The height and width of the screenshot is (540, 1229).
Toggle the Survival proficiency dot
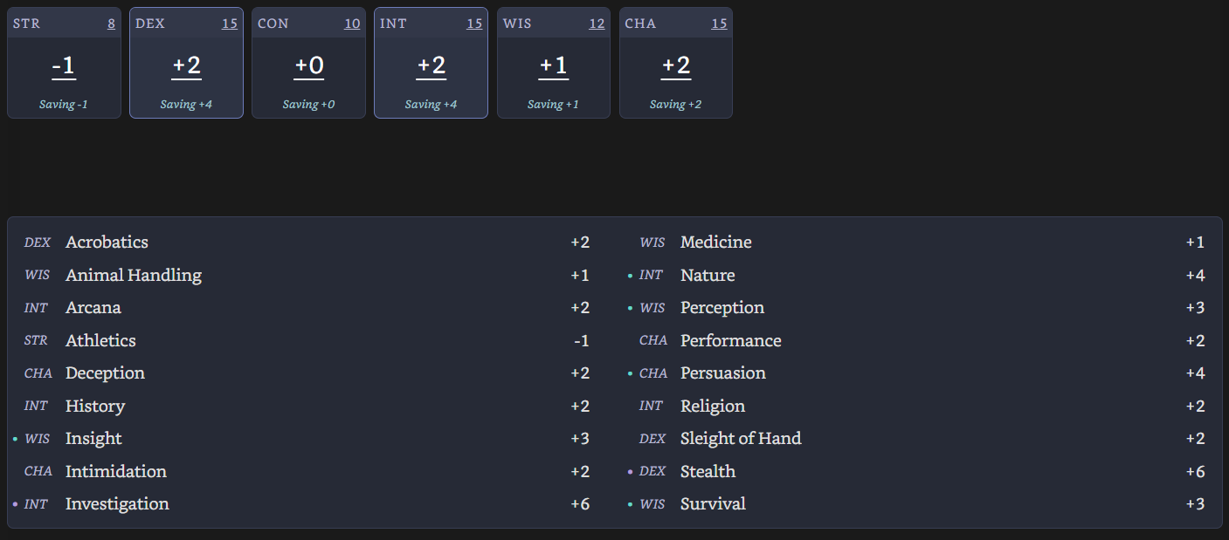point(631,504)
